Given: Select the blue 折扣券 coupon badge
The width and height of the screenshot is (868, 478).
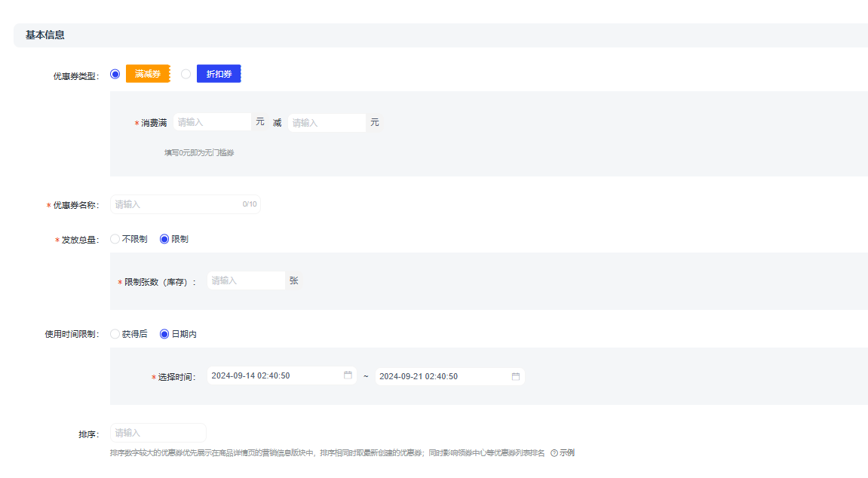Looking at the screenshot, I should (x=219, y=74).
